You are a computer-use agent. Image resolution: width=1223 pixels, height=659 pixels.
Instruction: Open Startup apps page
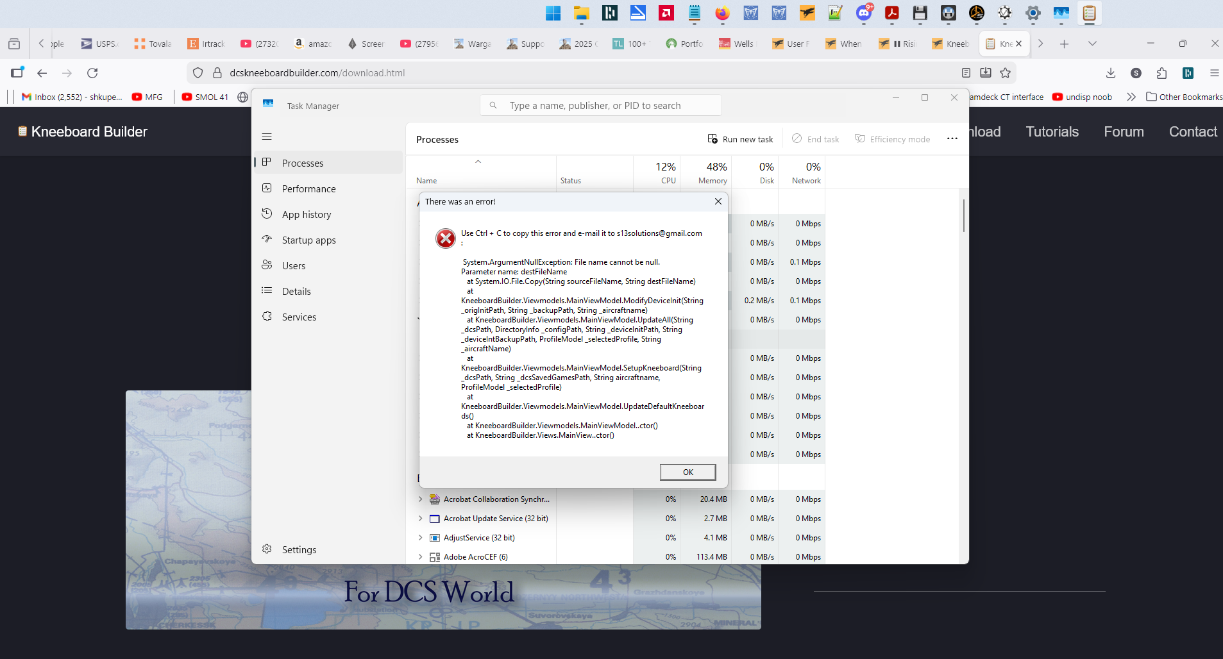328,240
